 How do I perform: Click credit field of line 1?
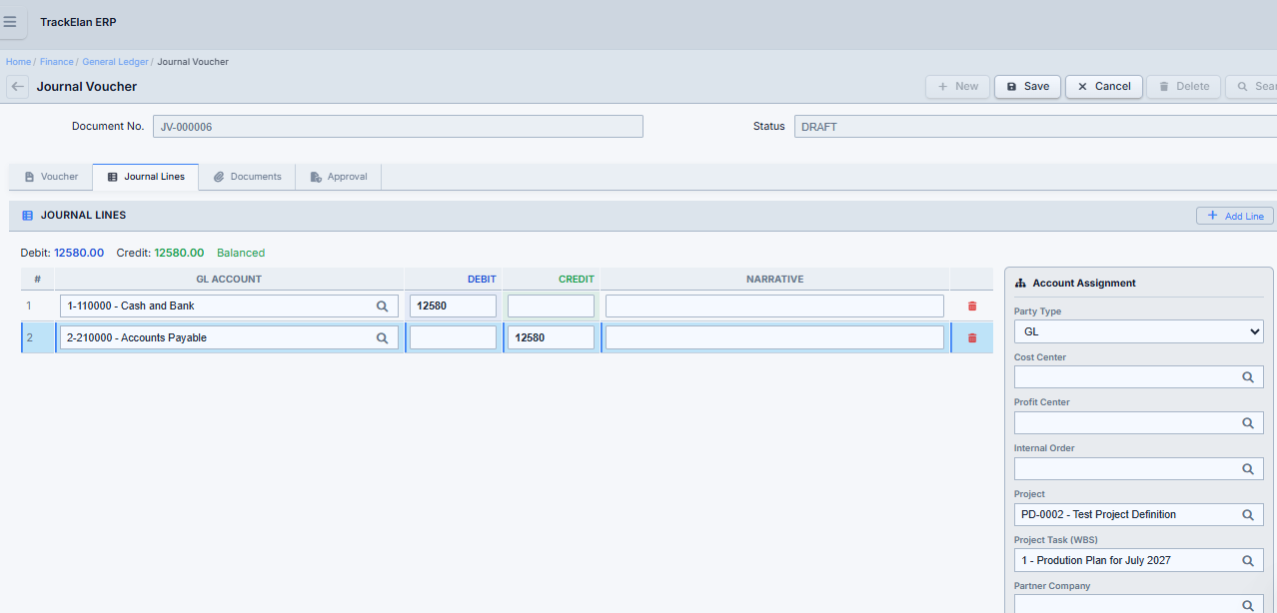[x=551, y=306]
